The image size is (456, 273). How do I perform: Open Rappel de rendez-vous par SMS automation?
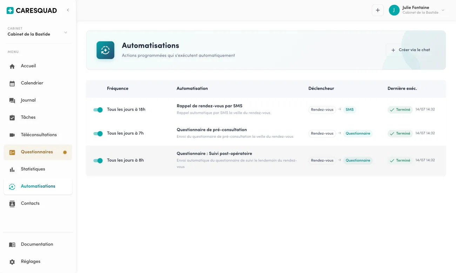pos(209,106)
